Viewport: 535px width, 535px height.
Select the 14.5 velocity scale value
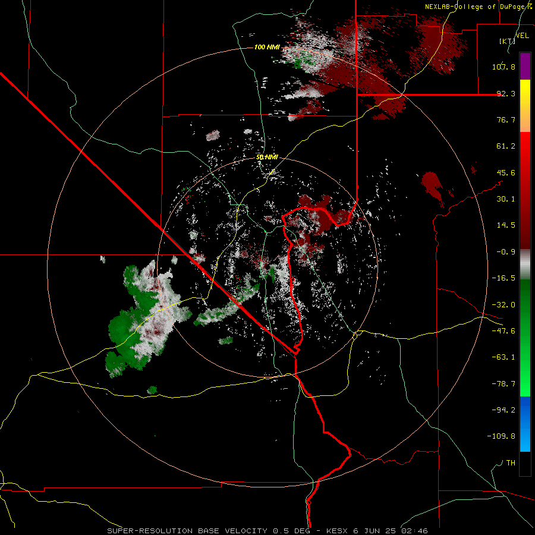506,225
